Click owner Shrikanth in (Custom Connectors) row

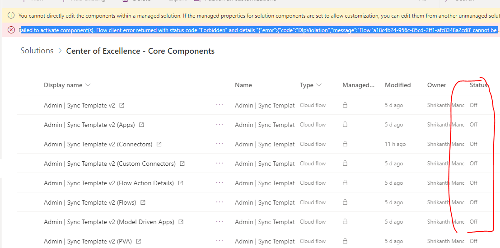(446, 164)
